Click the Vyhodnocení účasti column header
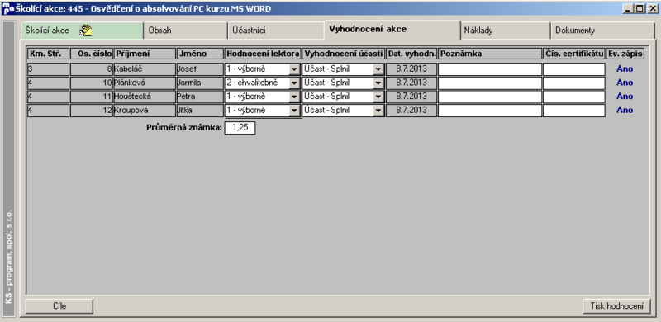Image resolution: width=661 pixels, height=322 pixels. 343,54
